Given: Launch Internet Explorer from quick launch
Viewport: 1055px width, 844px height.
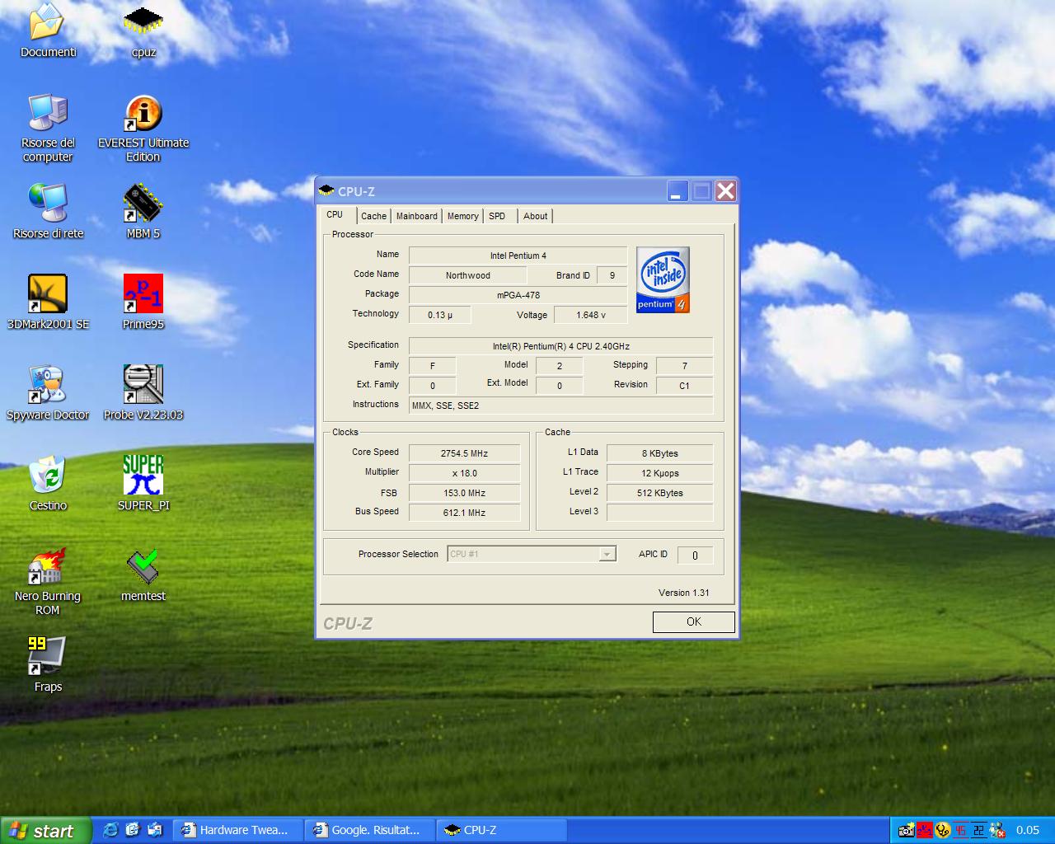Looking at the screenshot, I should point(110,830).
